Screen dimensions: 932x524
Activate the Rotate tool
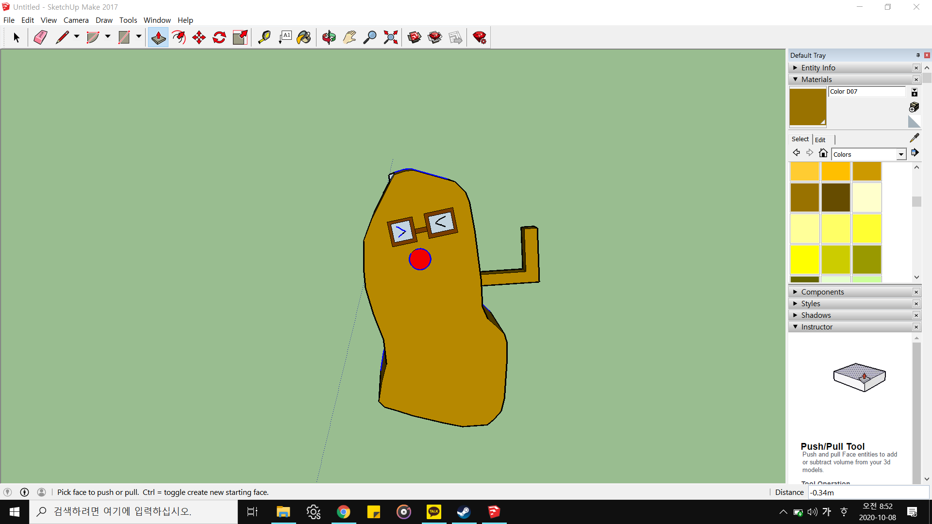click(219, 37)
